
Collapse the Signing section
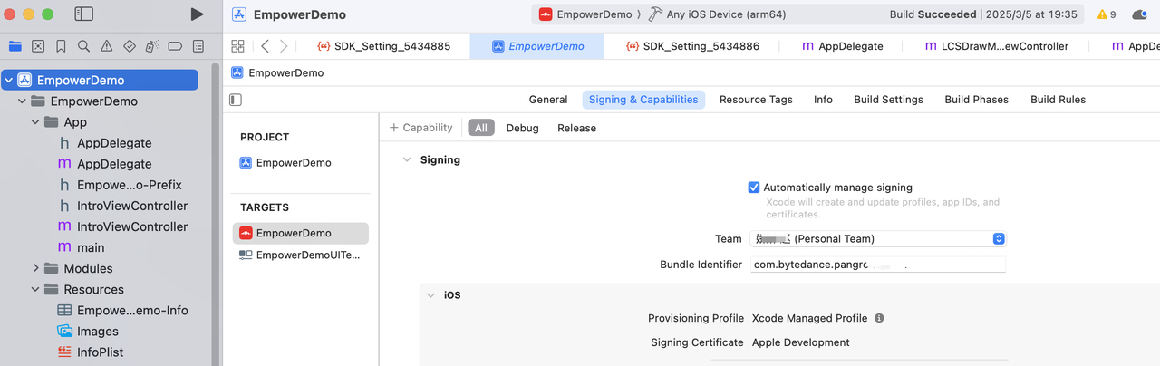[407, 159]
